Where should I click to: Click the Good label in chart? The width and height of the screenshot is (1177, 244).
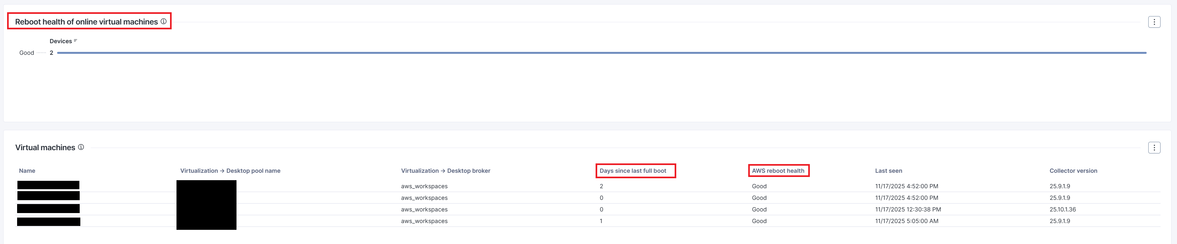tap(26, 53)
